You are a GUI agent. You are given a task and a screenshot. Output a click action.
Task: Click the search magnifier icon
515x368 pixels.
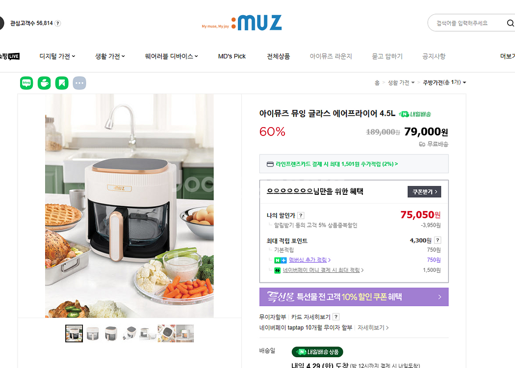coord(510,23)
